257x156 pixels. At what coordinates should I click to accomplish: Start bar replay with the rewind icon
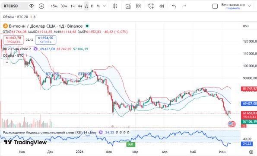pos(162,6)
